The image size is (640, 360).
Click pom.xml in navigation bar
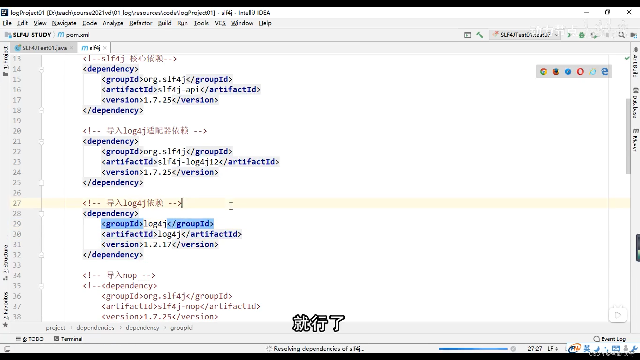(74, 35)
